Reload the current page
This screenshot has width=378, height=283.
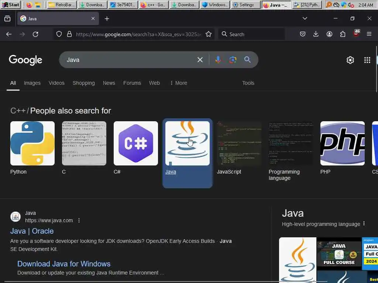coord(35,34)
